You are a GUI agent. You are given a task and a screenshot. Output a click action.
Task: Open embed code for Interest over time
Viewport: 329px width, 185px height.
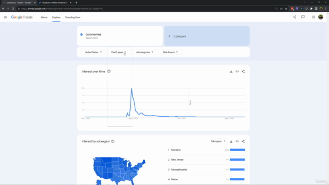point(237,71)
